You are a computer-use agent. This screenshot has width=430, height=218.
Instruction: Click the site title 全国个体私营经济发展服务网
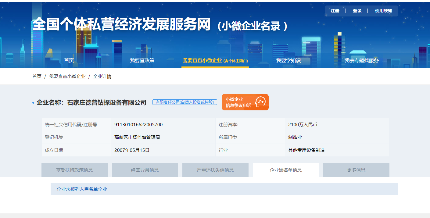click(x=121, y=24)
